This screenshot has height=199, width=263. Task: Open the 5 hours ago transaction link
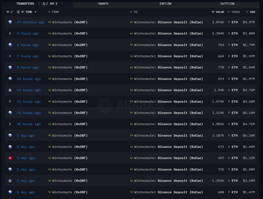[x=28, y=45]
